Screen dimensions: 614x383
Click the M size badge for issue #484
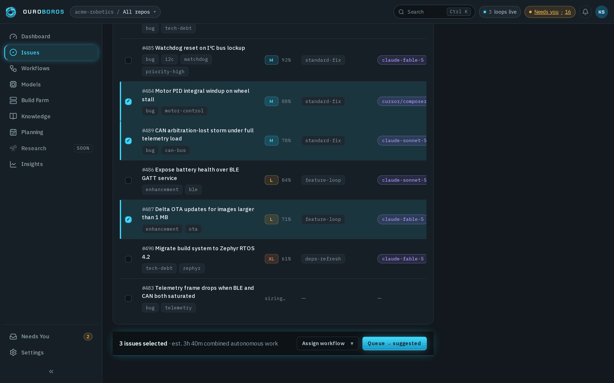click(271, 101)
